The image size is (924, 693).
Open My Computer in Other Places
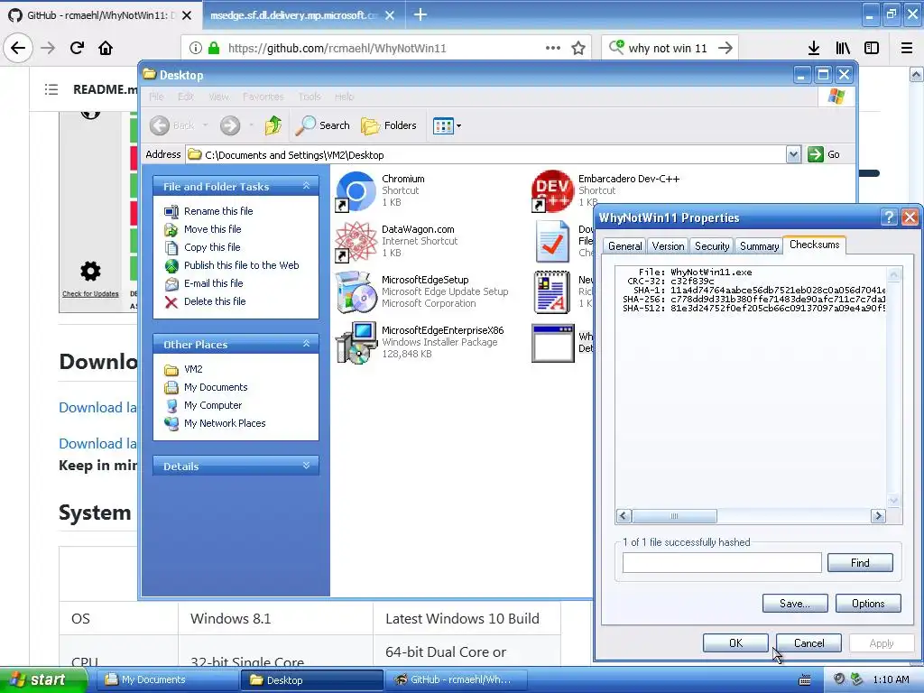tap(212, 405)
